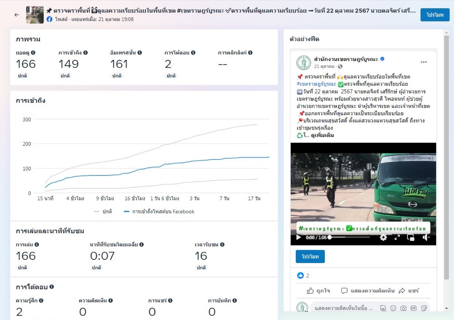Open video settings gear icon

point(383,237)
